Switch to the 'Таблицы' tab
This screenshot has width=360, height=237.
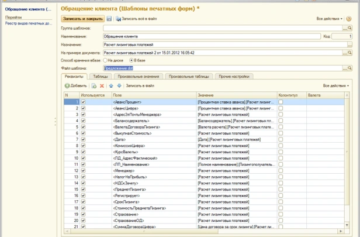(x=100, y=77)
